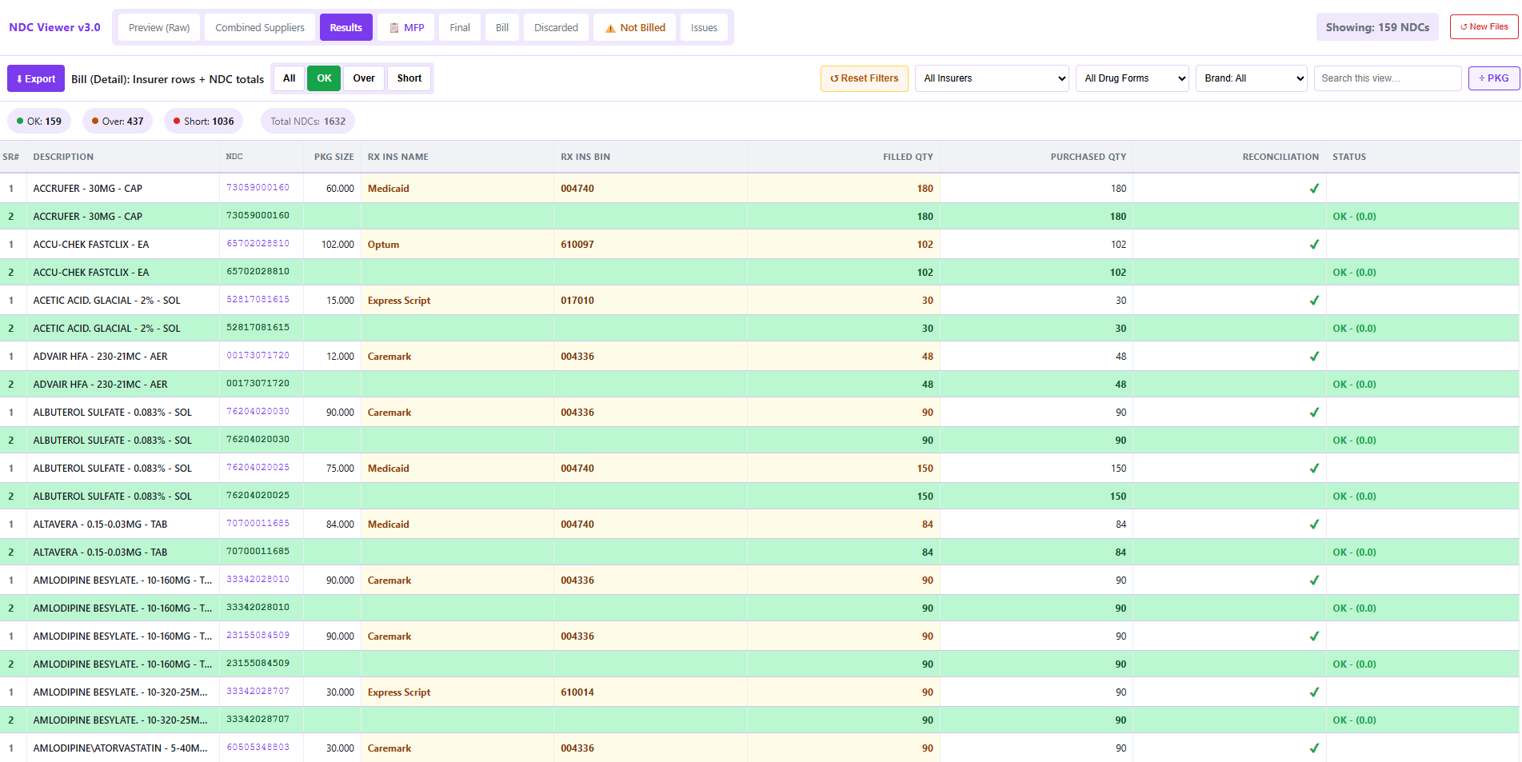
Task: Click the Showing: 159 NDCs indicator
Action: point(1377,27)
